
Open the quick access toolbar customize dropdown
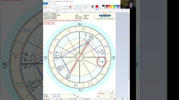coord(52,1)
